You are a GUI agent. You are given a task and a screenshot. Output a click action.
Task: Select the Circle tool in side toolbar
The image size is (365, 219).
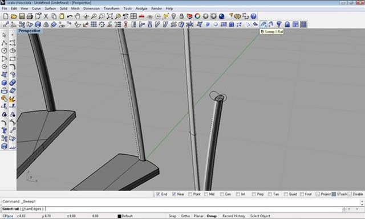[4, 51]
